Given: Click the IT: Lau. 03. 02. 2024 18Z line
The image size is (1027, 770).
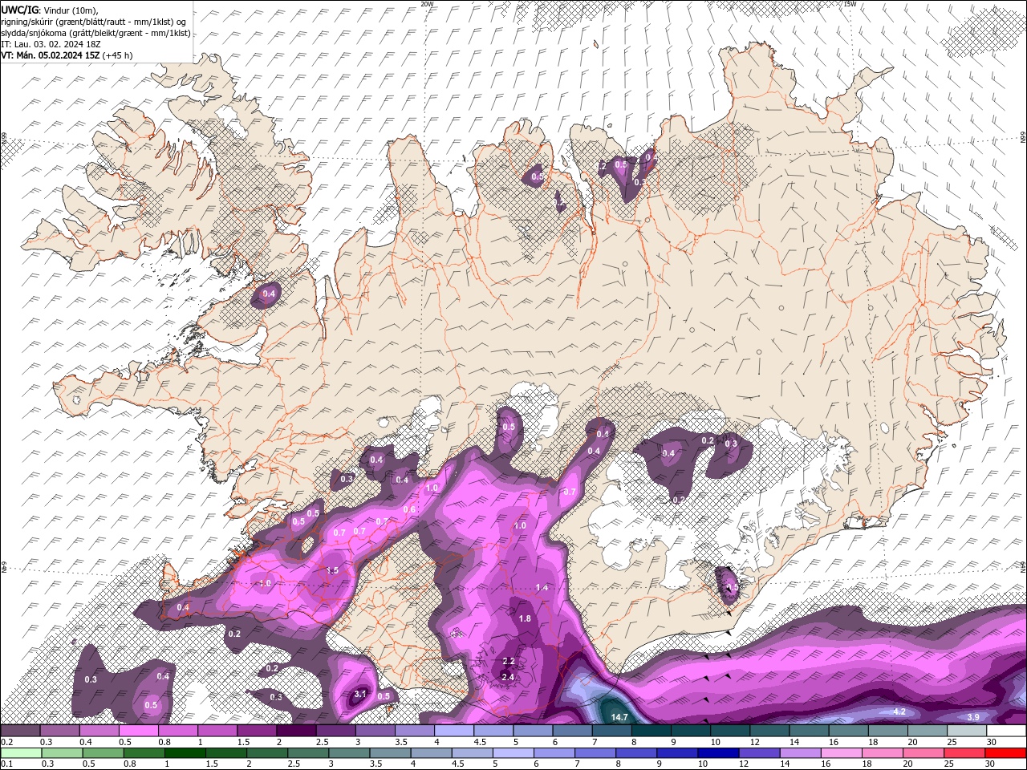Looking at the screenshot, I should pos(50,43).
